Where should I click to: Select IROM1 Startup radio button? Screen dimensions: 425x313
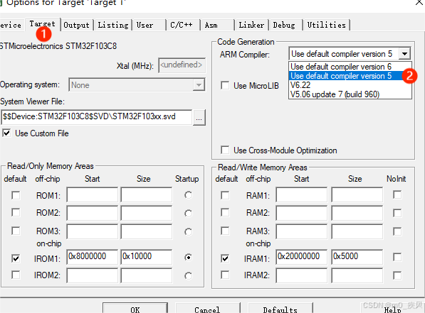tap(188, 258)
